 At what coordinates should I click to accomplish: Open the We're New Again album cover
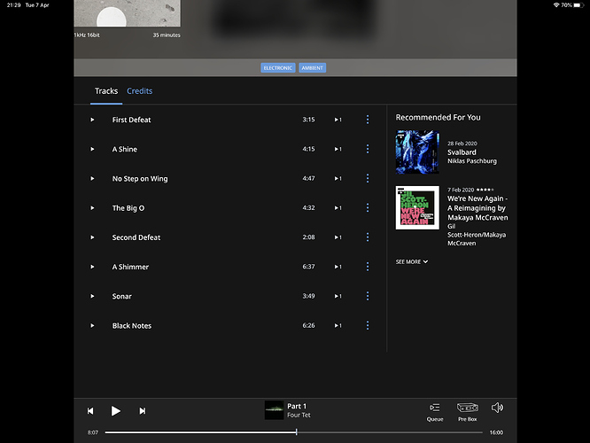coord(417,207)
